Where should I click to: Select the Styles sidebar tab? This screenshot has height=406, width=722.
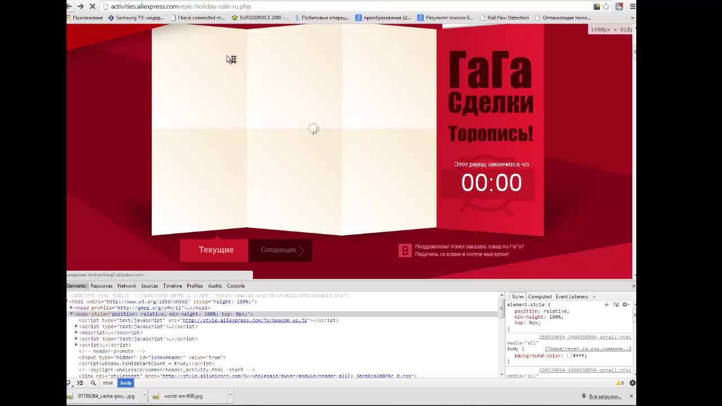click(x=518, y=297)
